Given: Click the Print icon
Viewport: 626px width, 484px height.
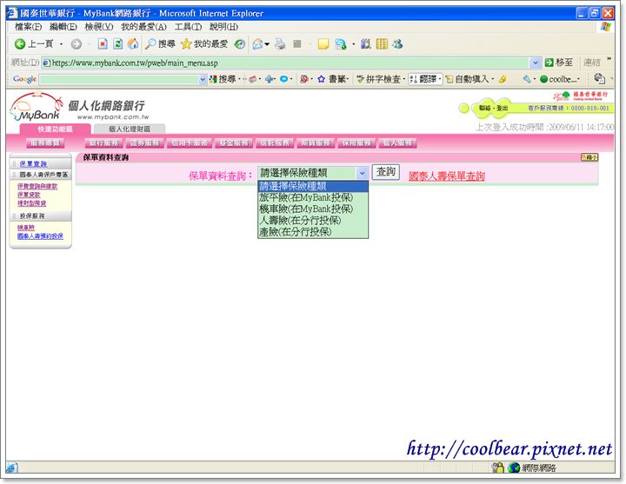Looking at the screenshot, I should 280,44.
